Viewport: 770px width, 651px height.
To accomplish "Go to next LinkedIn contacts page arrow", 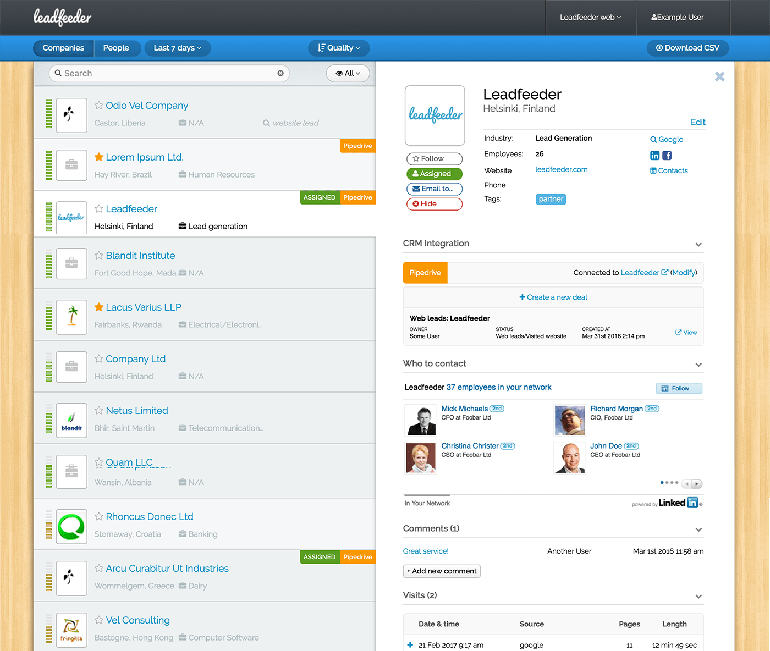I will (x=697, y=484).
